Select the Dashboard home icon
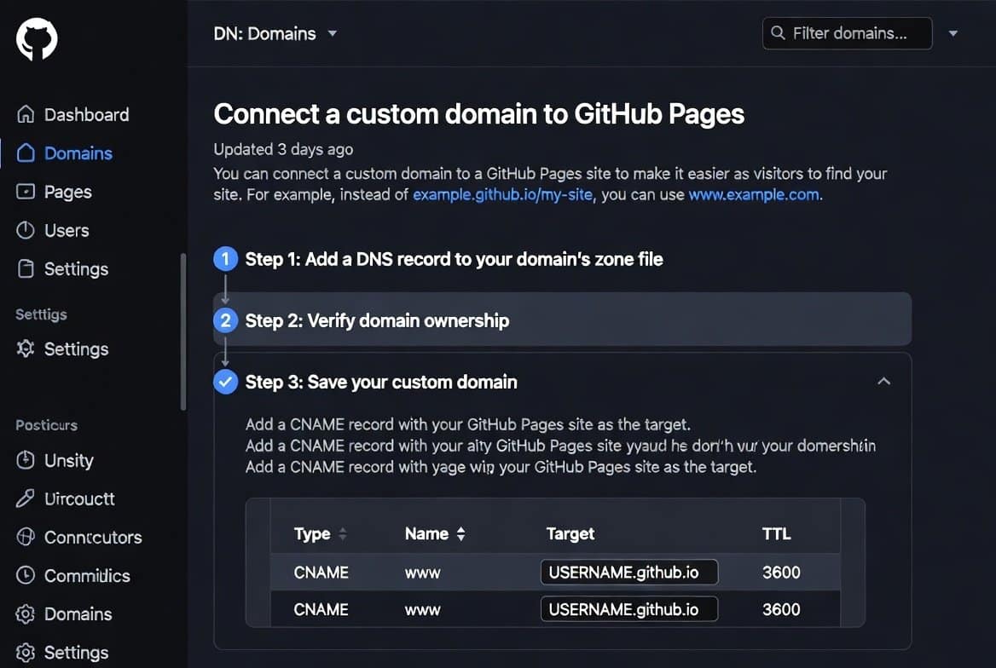This screenshot has width=996, height=668. [x=26, y=114]
